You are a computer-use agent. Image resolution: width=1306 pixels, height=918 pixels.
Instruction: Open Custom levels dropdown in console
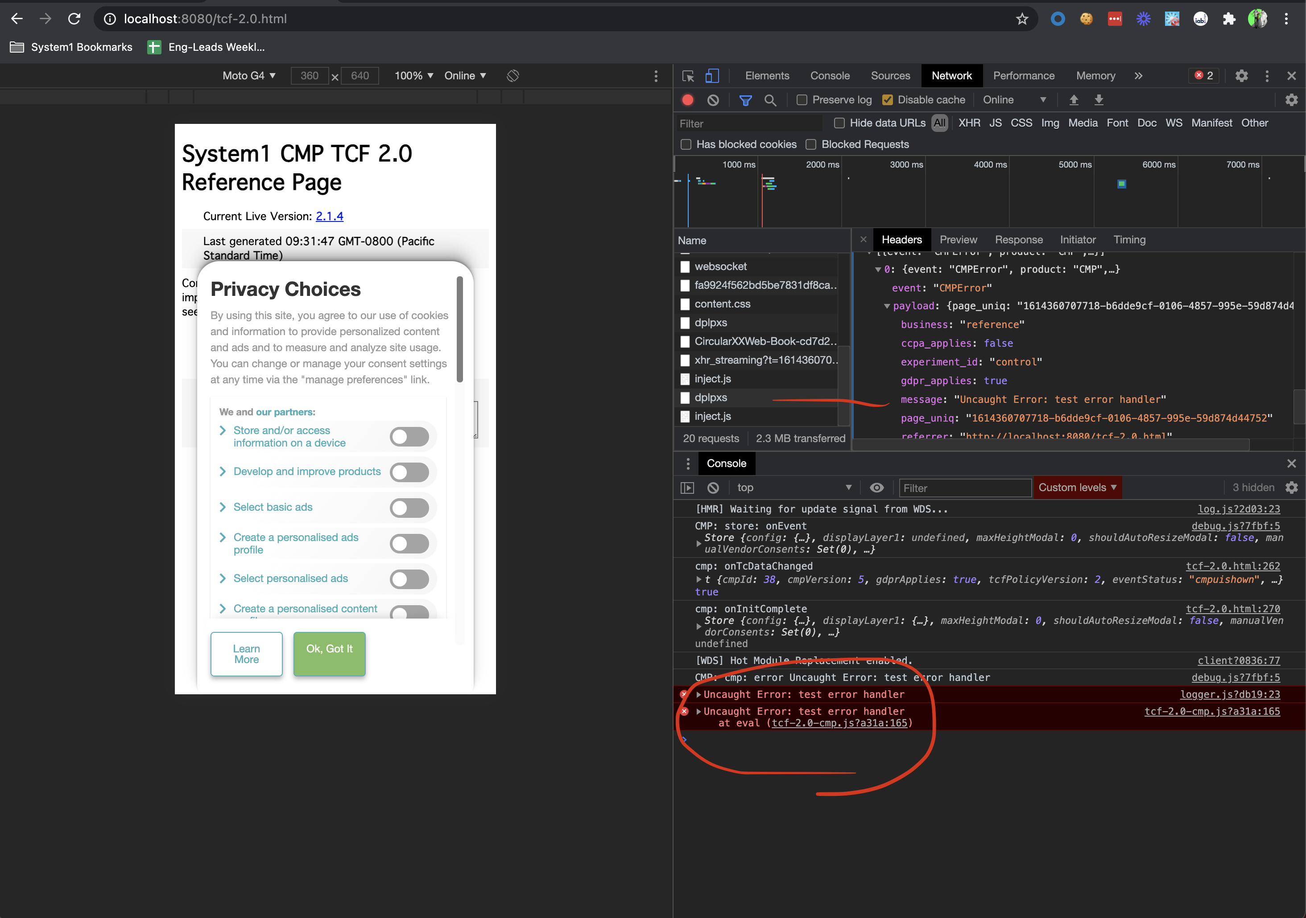(x=1077, y=488)
